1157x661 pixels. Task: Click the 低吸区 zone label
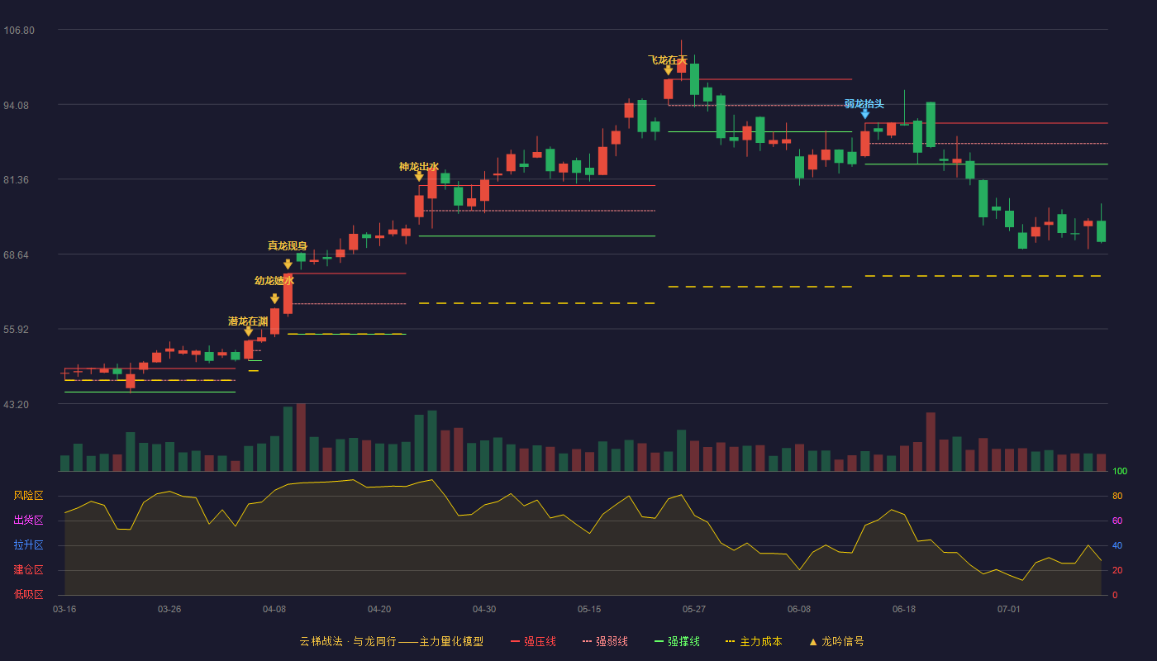click(28, 594)
